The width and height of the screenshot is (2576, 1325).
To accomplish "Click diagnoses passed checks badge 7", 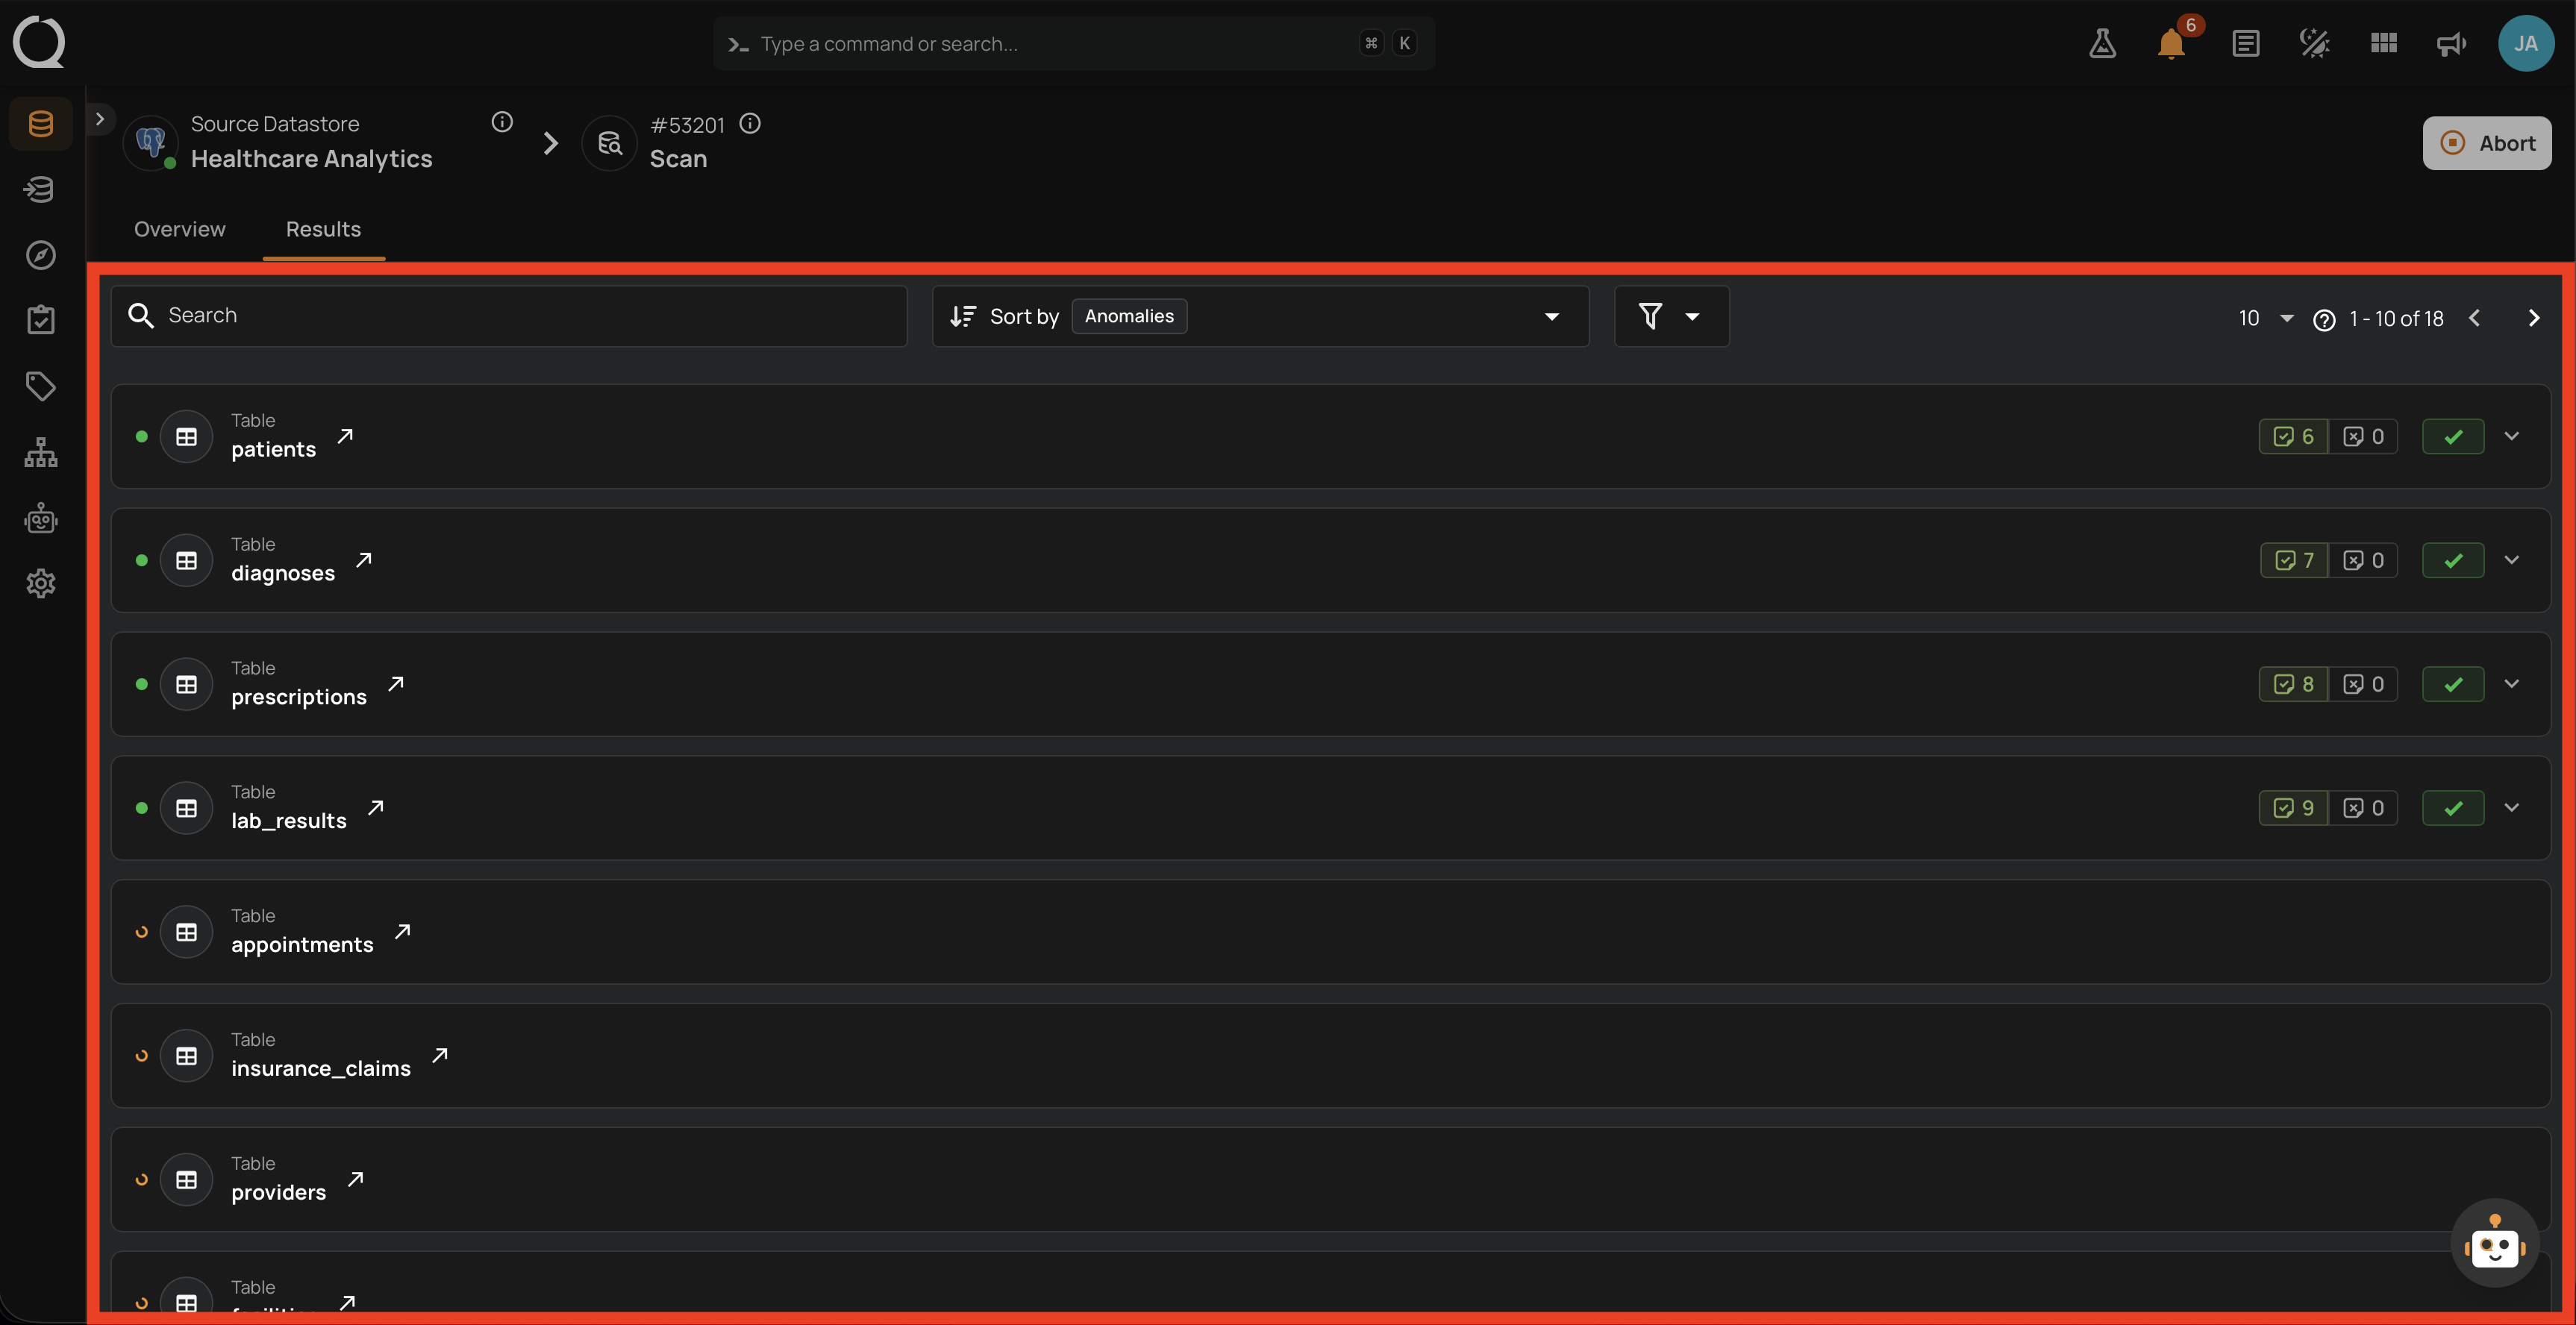I will click(2294, 560).
